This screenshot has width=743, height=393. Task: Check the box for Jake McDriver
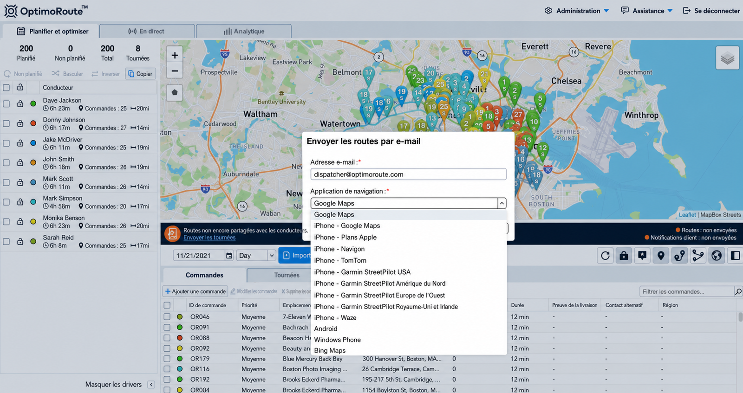[7, 143]
